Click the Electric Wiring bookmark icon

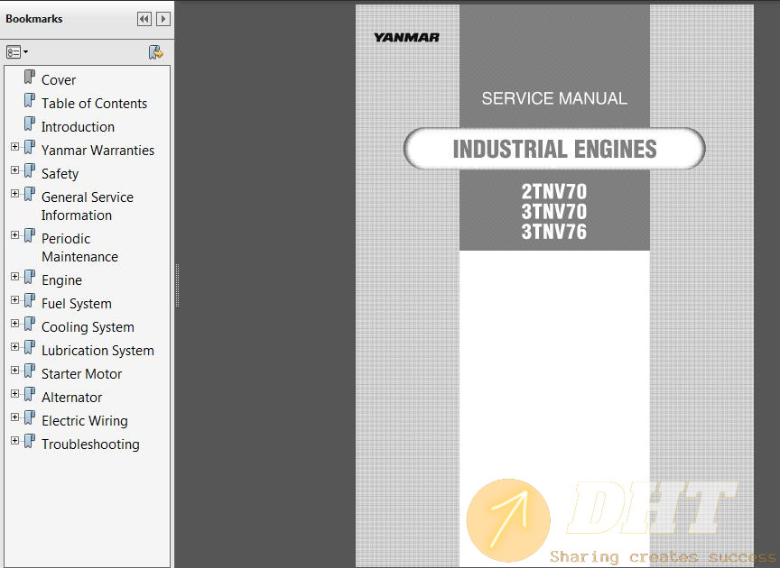pos(30,417)
